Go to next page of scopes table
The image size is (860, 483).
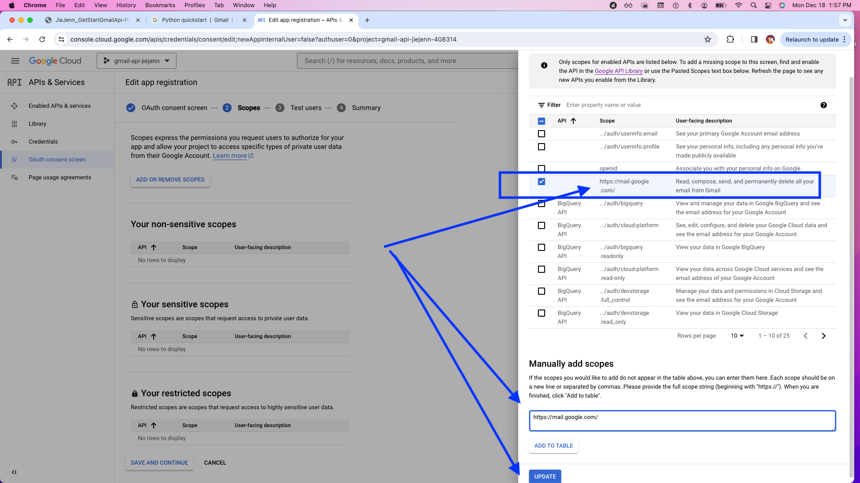[x=824, y=336]
